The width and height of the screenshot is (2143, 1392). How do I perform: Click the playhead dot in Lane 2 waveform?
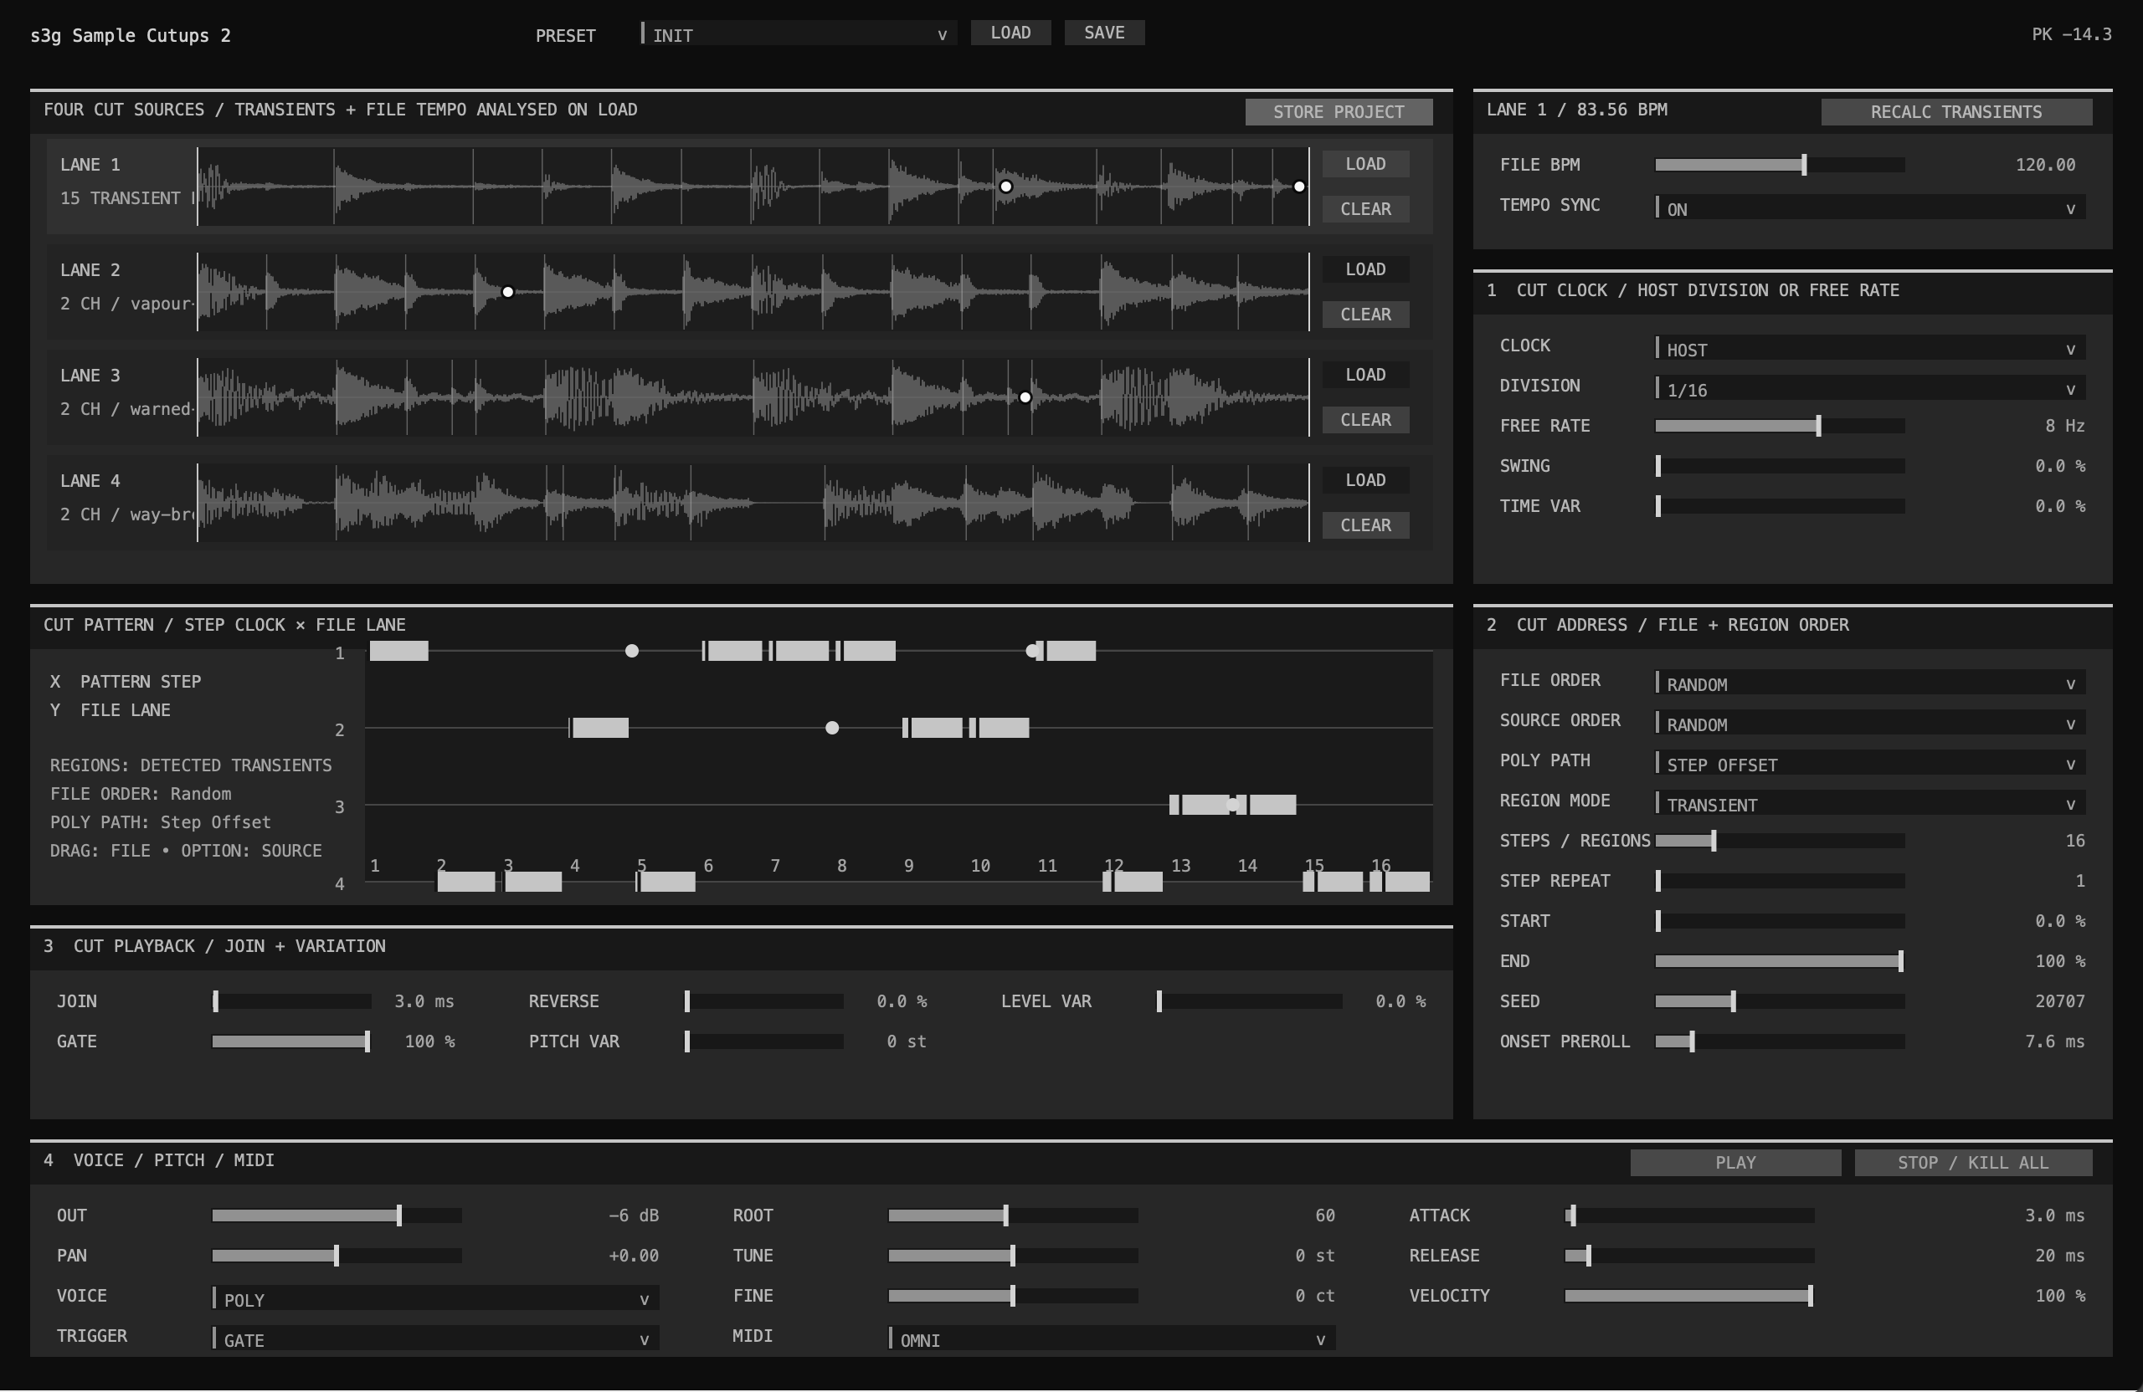click(508, 292)
